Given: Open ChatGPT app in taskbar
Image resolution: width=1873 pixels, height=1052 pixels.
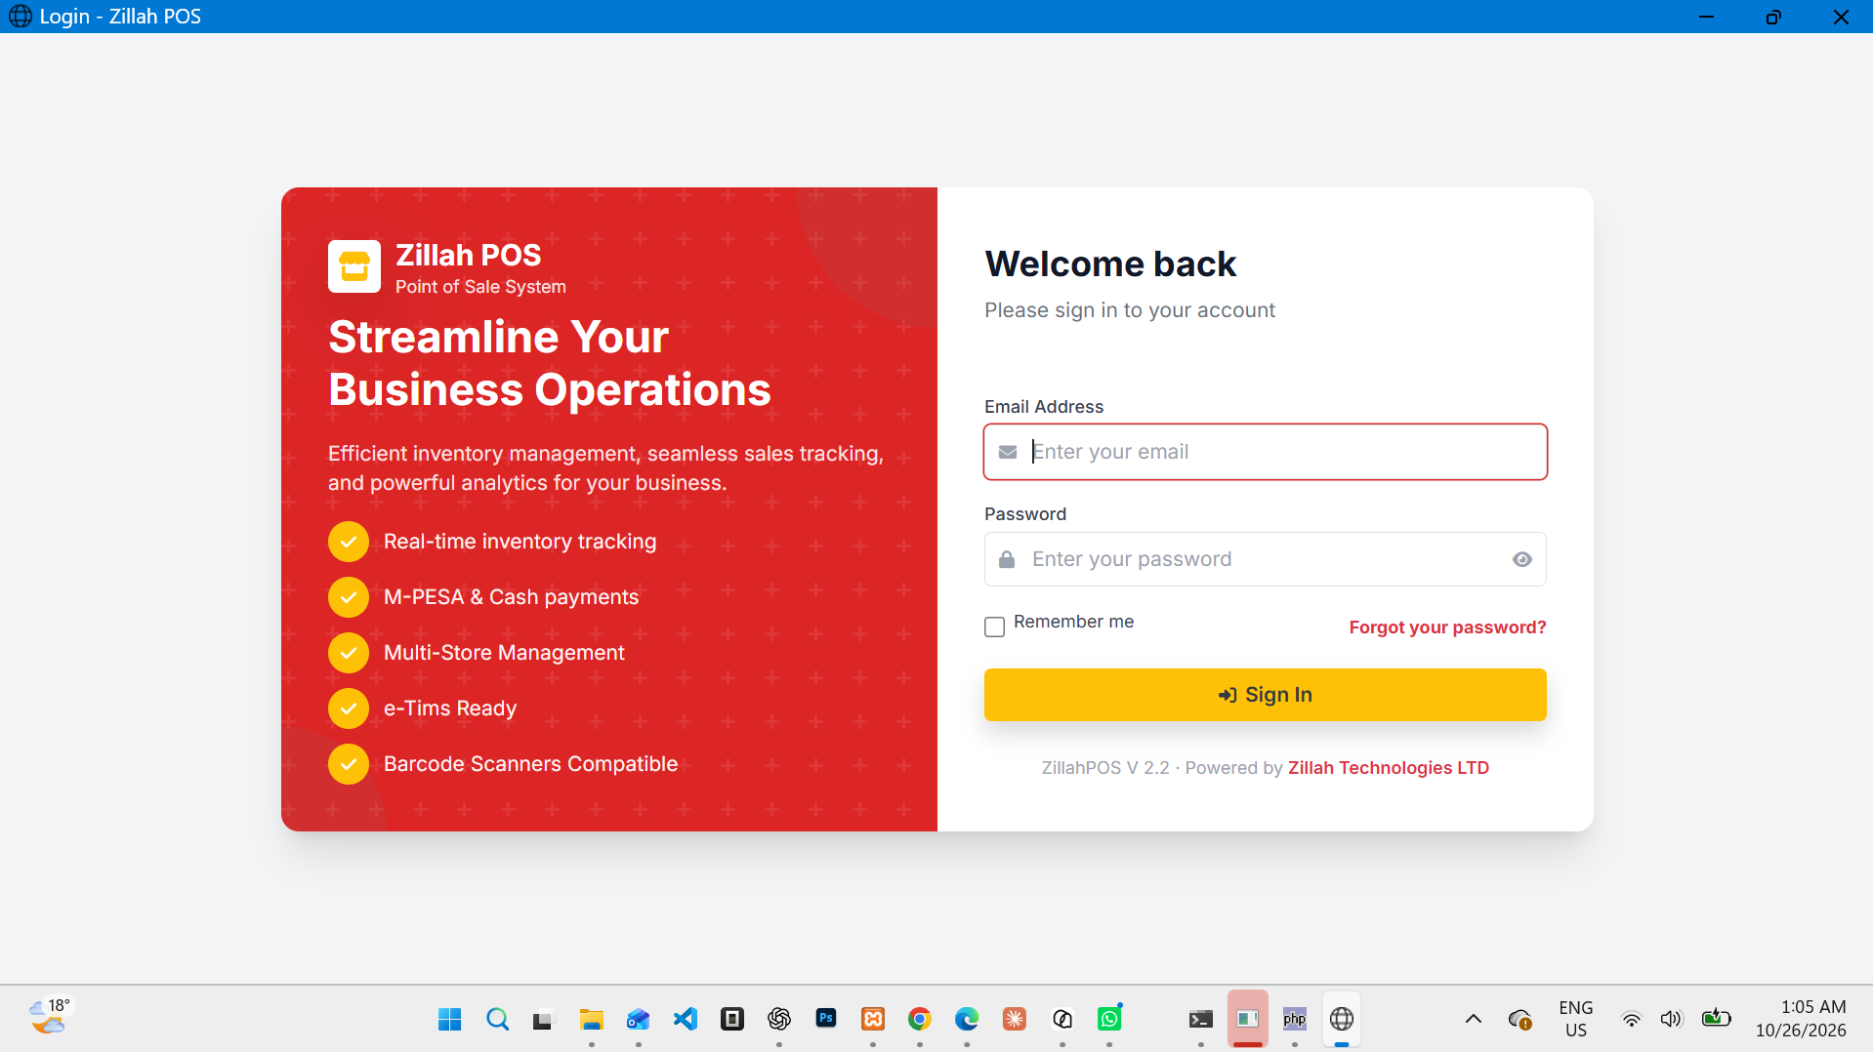Looking at the screenshot, I should (x=778, y=1020).
